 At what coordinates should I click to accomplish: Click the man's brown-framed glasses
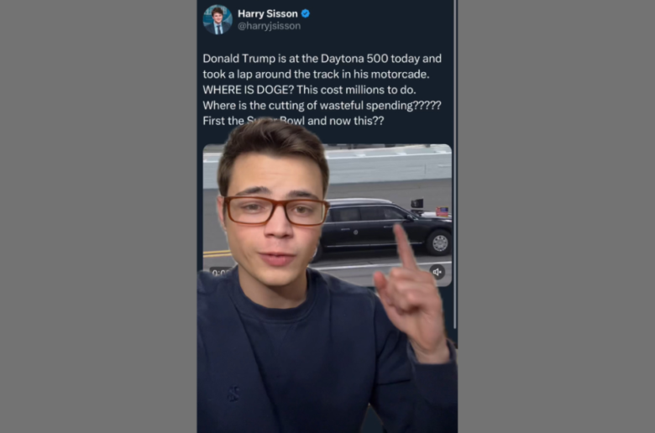click(275, 211)
